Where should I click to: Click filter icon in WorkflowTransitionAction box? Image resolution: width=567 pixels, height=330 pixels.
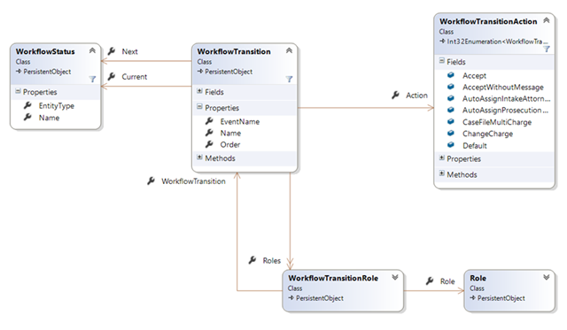coord(547,50)
